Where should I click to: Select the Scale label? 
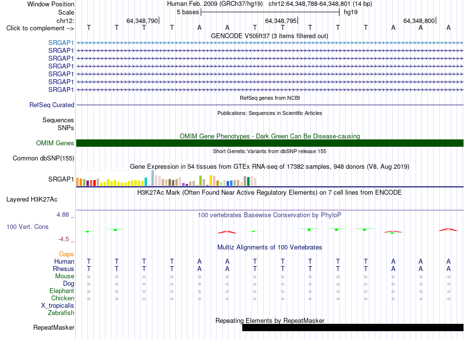(x=66, y=12)
